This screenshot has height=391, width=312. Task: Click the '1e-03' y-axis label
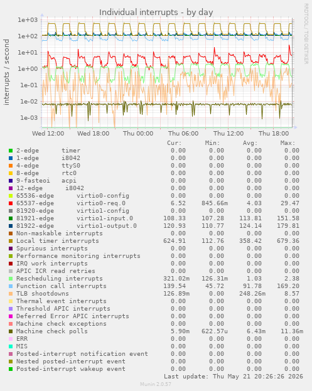29,118
